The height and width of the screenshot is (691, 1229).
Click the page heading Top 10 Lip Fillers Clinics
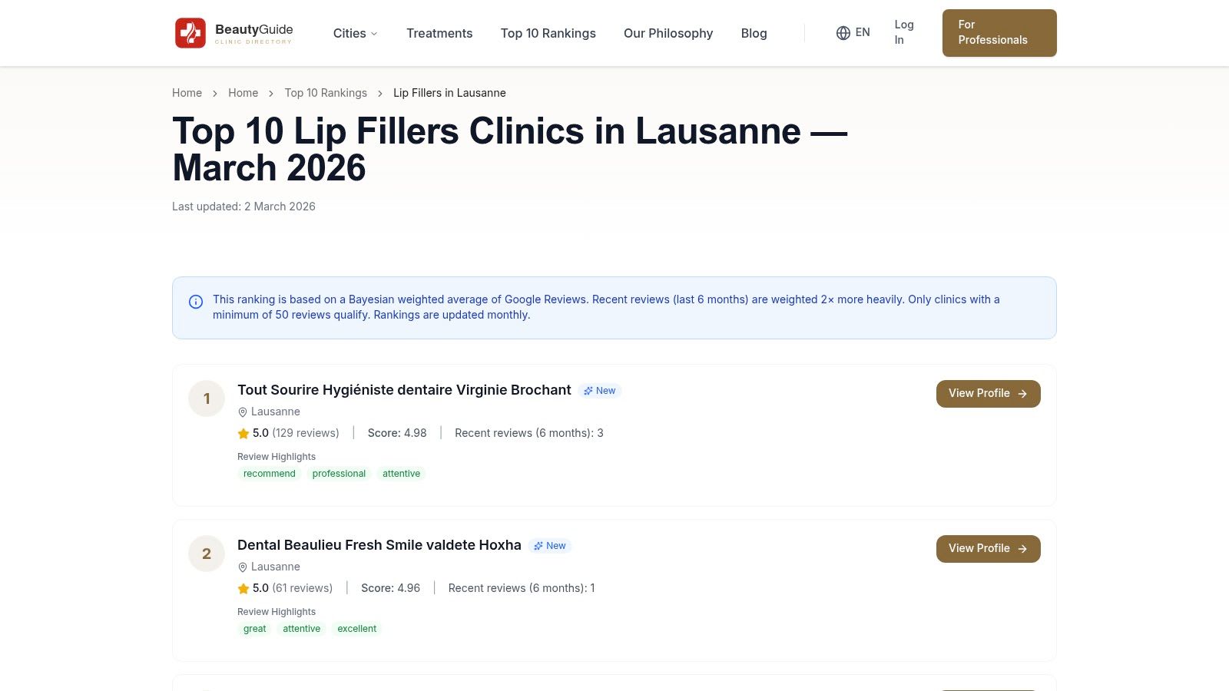tap(510, 150)
